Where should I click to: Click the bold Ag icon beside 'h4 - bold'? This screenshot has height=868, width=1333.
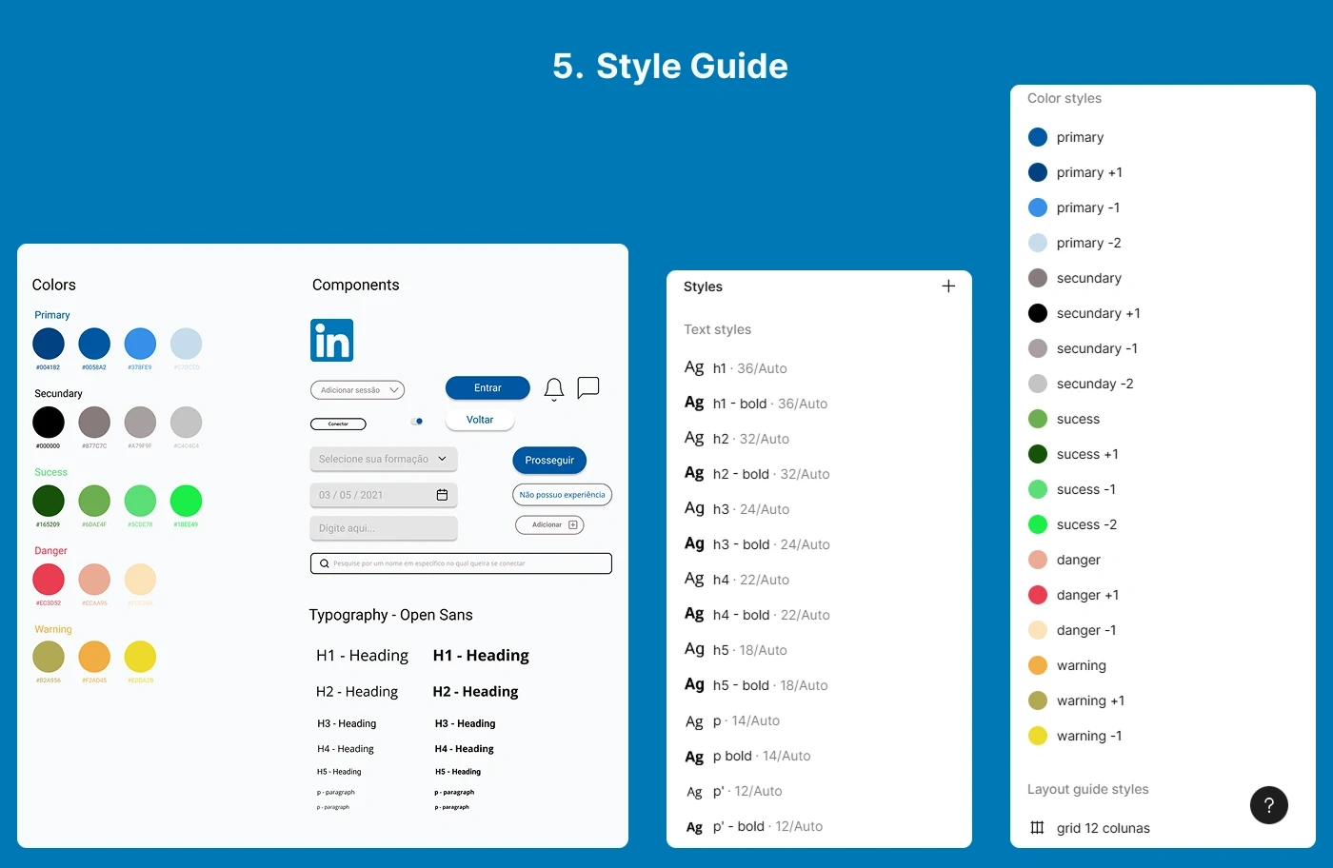(694, 614)
